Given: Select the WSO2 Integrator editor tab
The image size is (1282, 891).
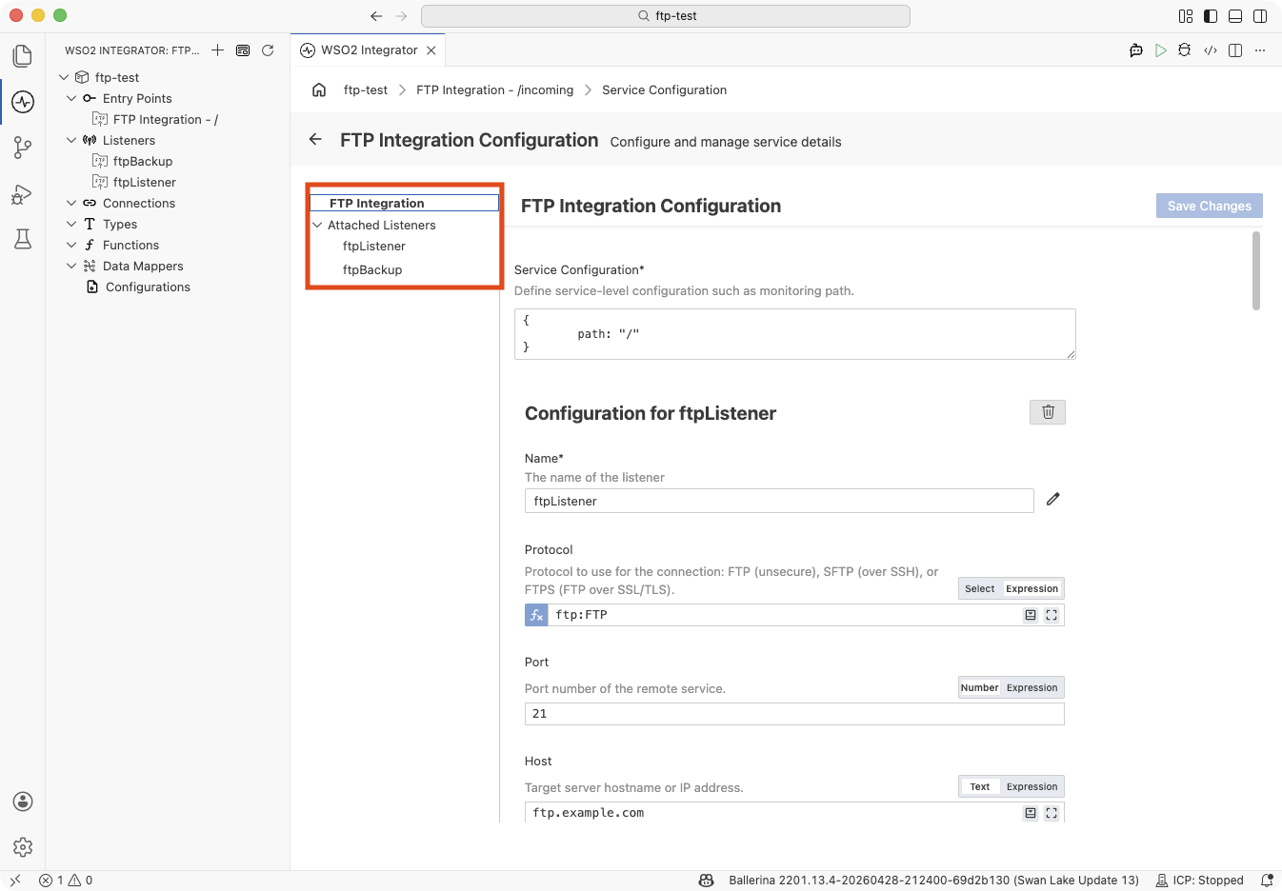Looking at the screenshot, I should tap(368, 50).
